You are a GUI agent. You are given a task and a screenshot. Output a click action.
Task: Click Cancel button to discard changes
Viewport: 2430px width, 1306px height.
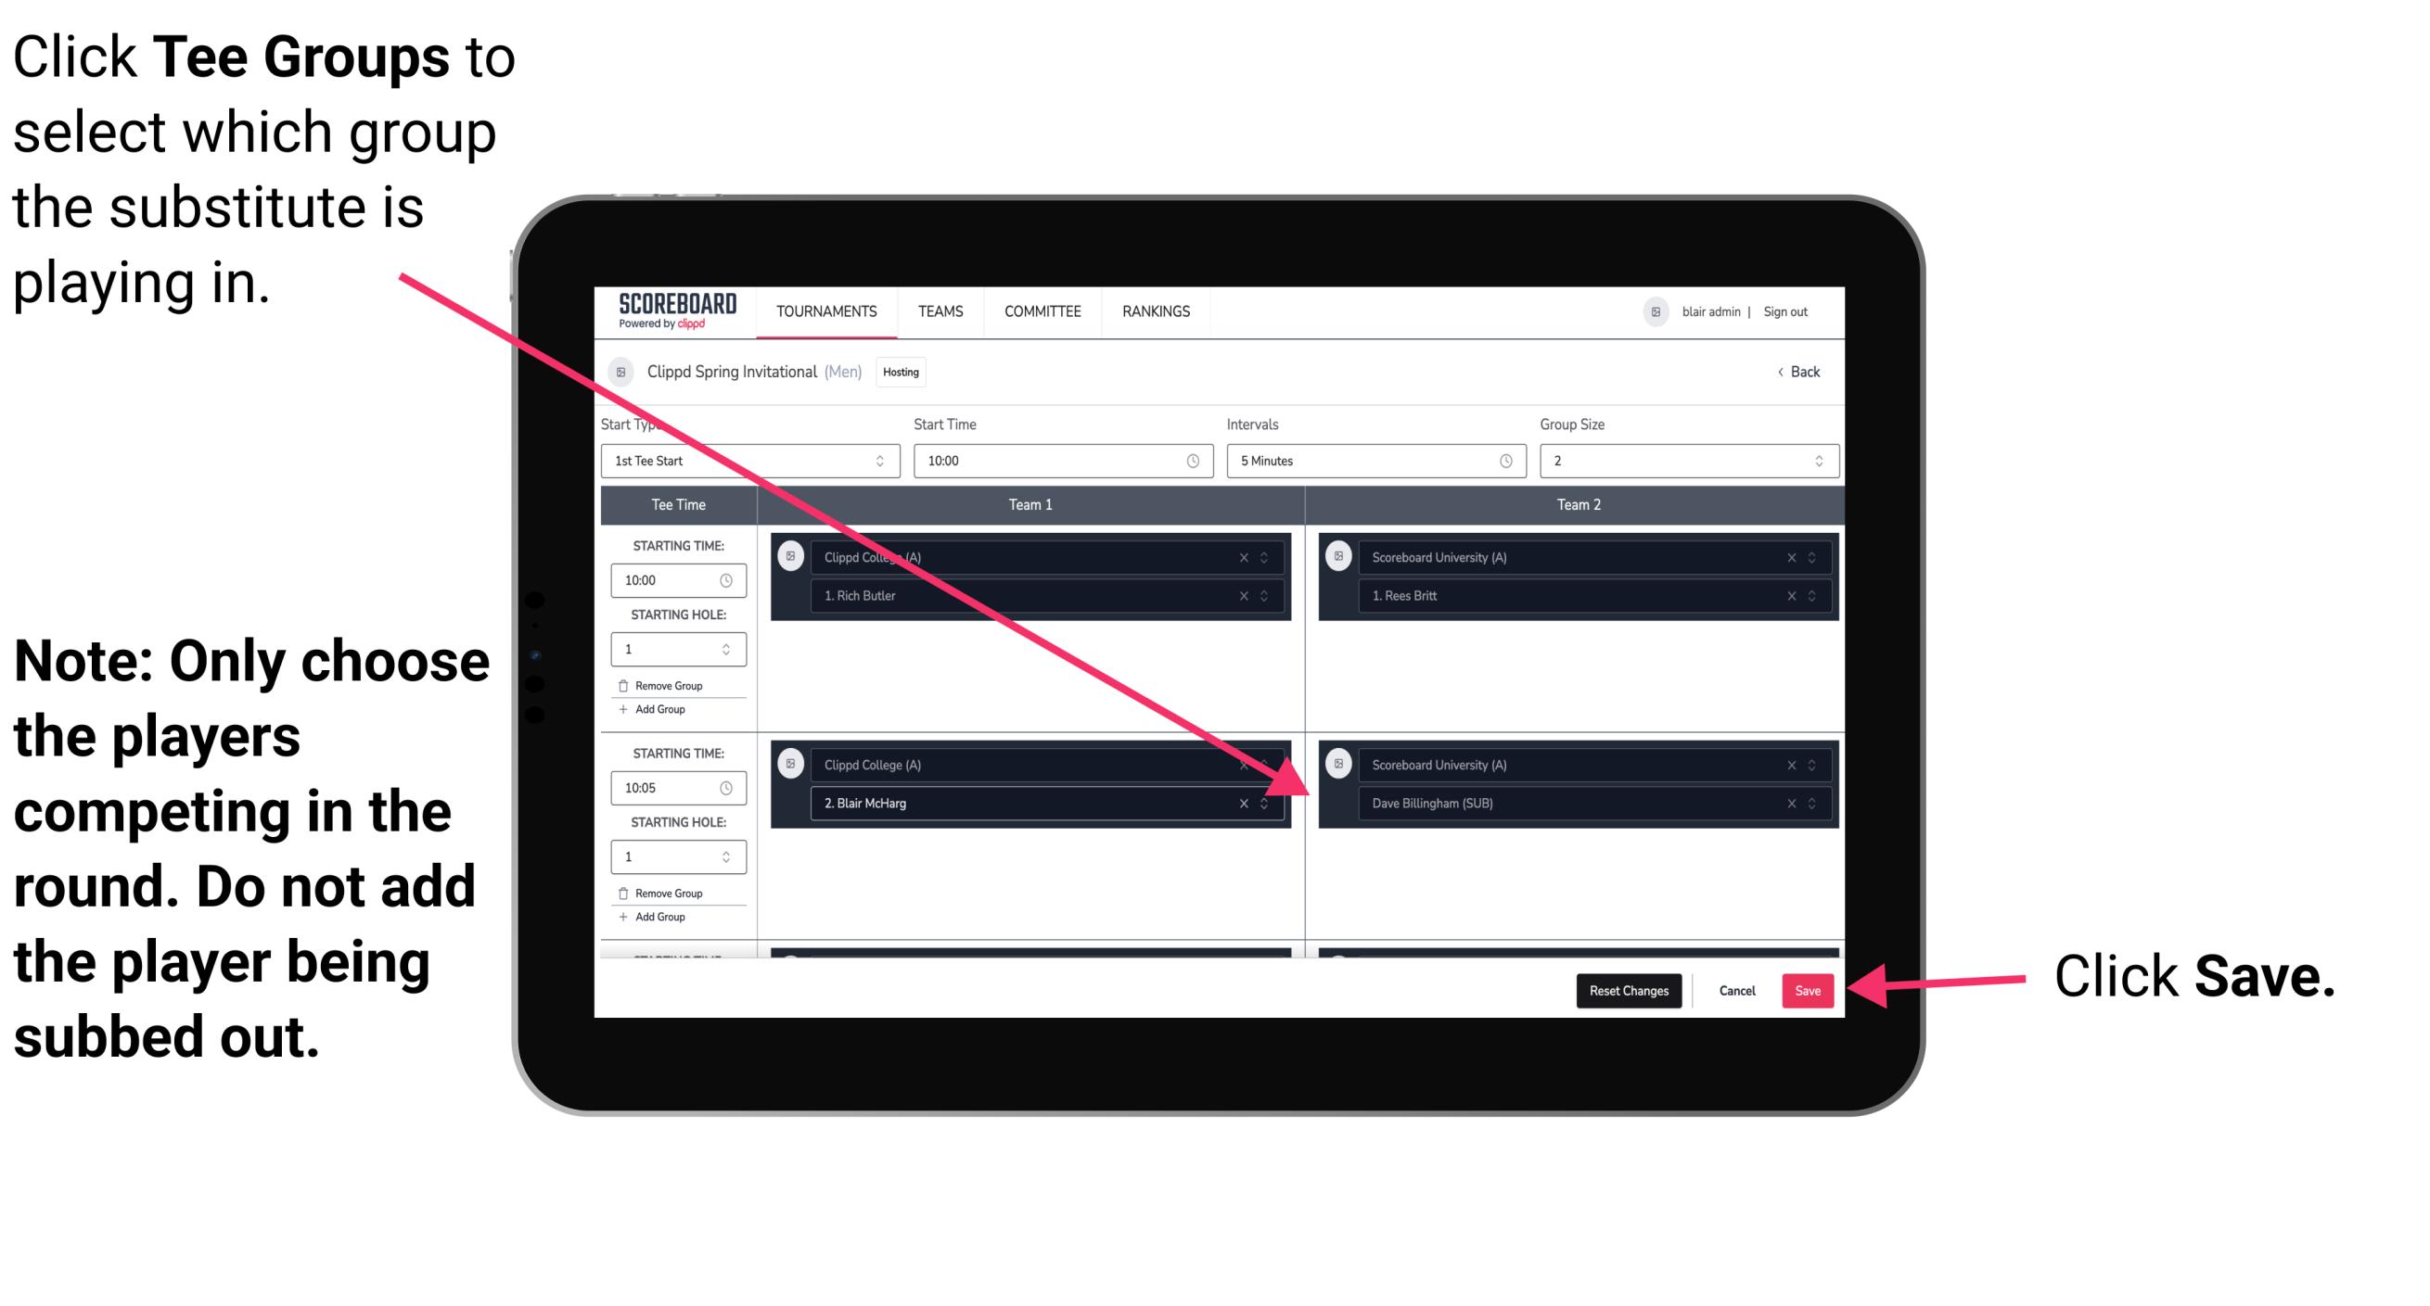pyautogui.click(x=1736, y=987)
